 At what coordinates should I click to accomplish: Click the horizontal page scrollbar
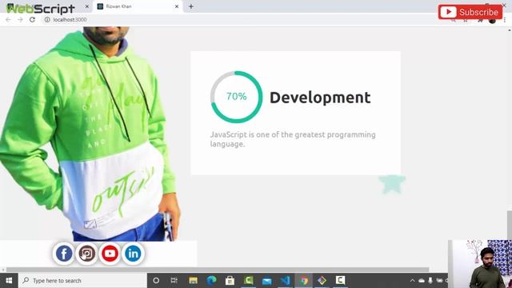218,270
